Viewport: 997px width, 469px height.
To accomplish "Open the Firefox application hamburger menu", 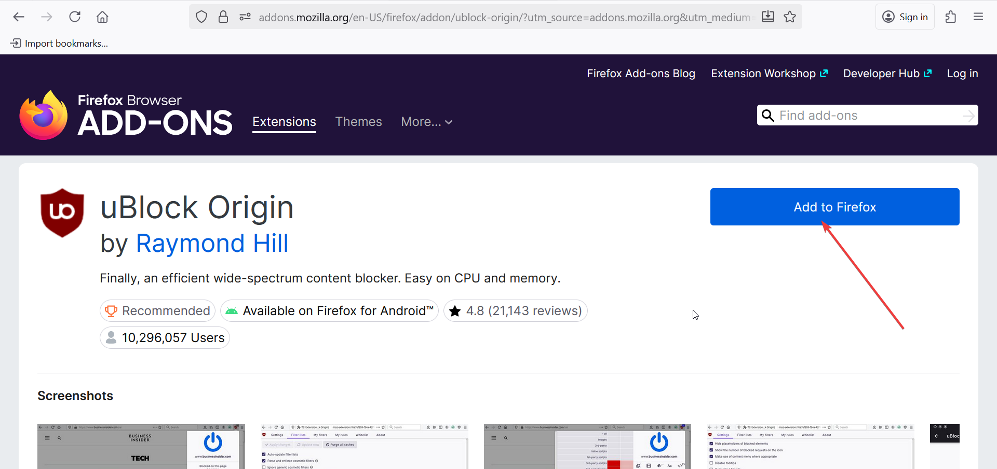I will (x=978, y=17).
